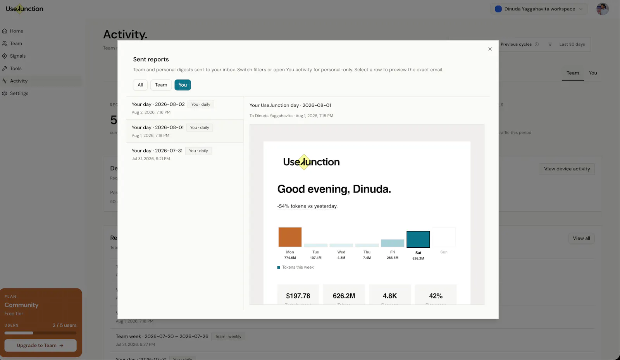Select the You filter pill

183,85
